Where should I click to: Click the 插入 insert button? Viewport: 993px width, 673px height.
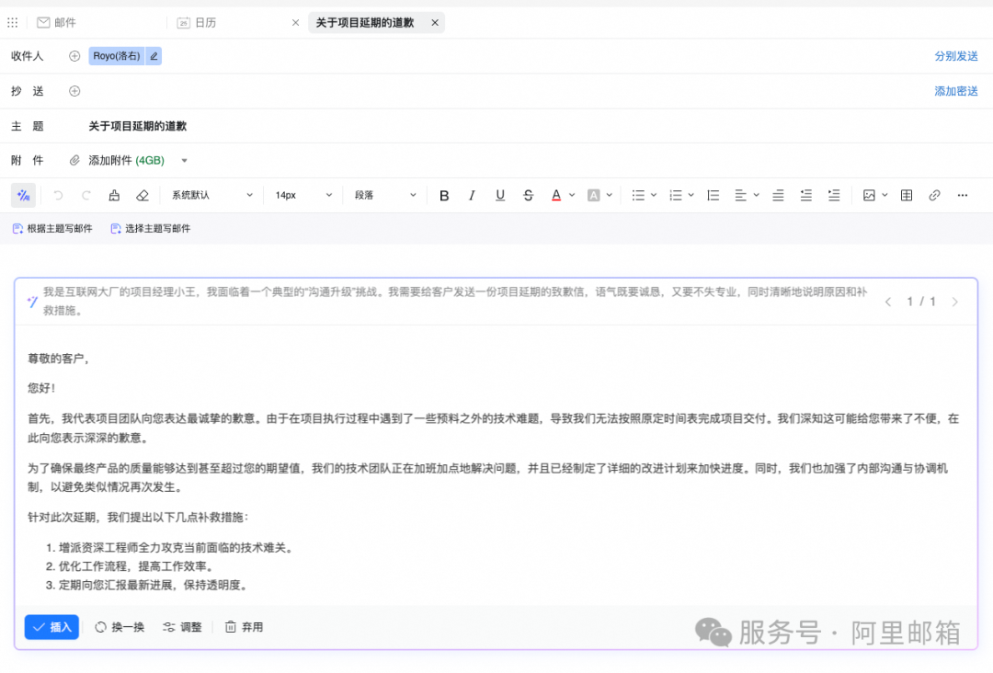pyautogui.click(x=51, y=626)
